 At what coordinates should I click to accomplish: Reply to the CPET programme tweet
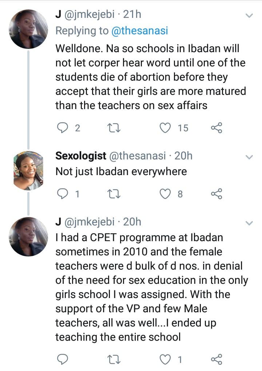pyautogui.click(x=63, y=360)
